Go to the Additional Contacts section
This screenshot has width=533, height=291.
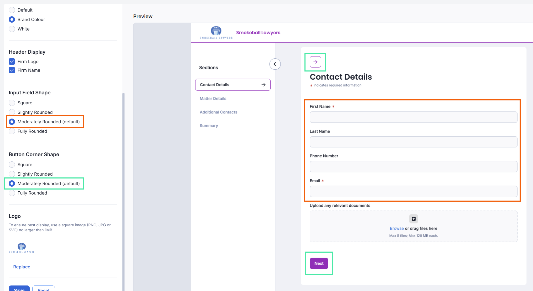coord(218,112)
